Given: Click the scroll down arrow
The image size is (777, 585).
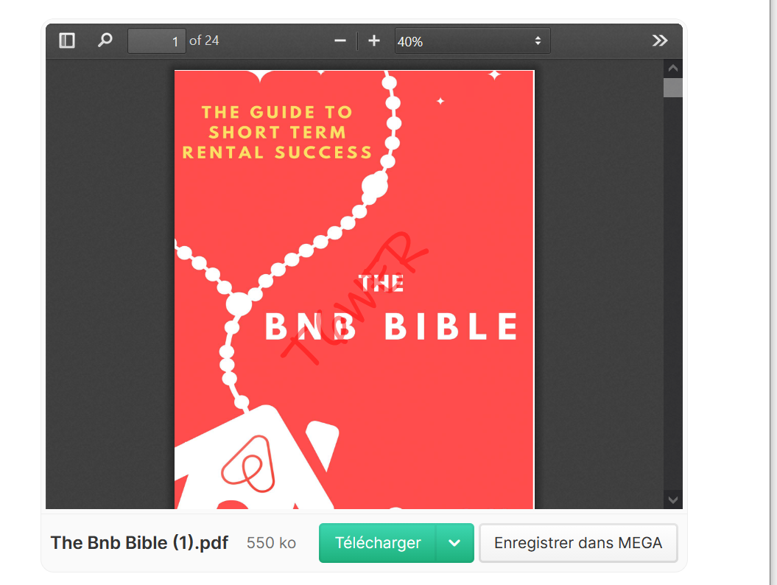Looking at the screenshot, I should click(673, 500).
